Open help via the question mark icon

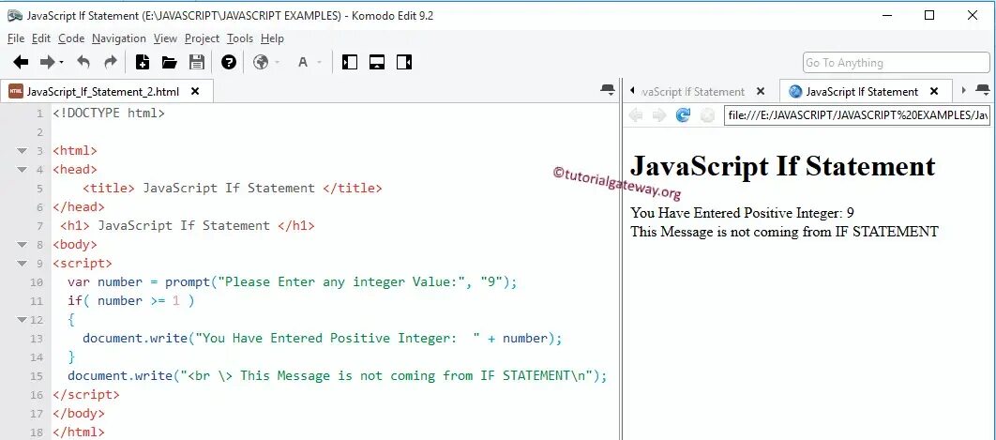[x=229, y=62]
